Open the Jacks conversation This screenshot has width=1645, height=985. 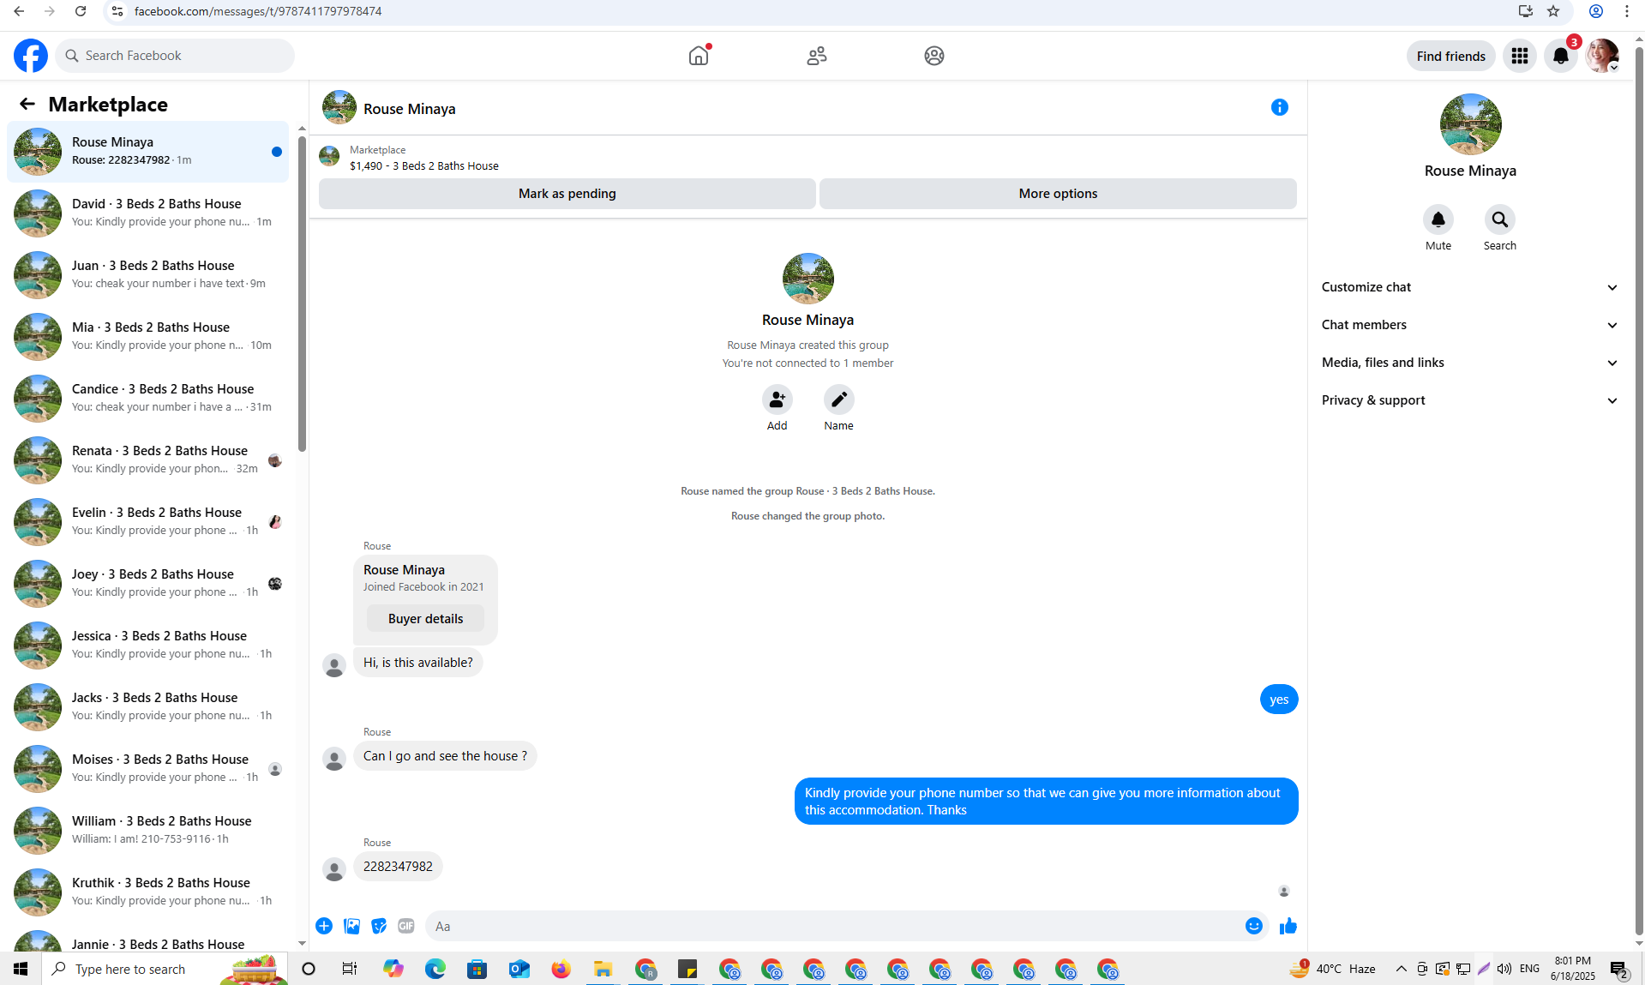pos(147,706)
